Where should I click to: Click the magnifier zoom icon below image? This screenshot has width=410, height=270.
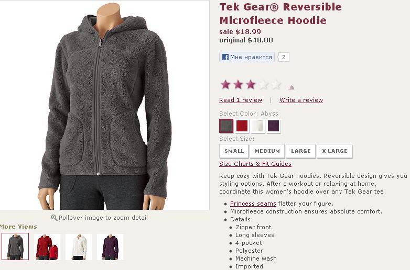tap(54, 218)
